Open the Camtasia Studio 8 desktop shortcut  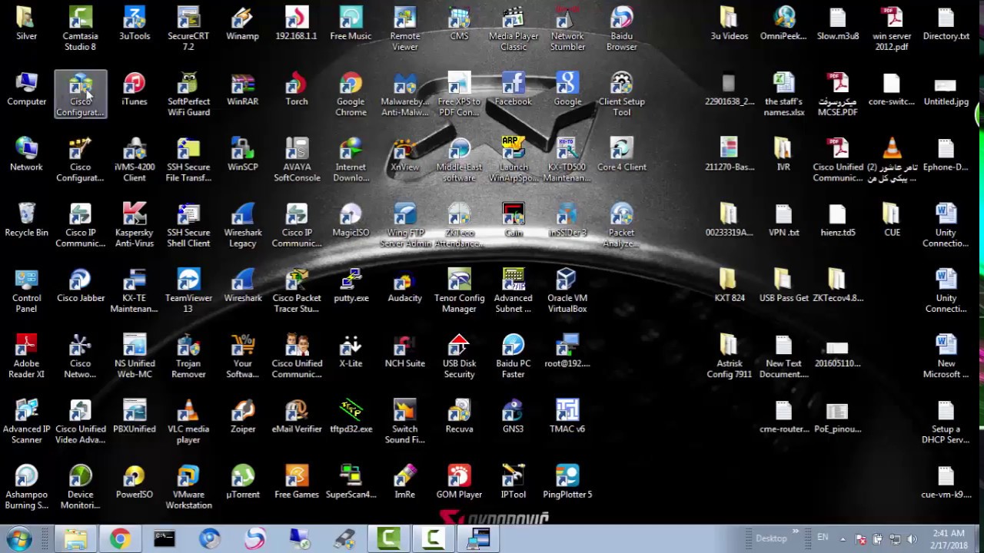(80, 28)
